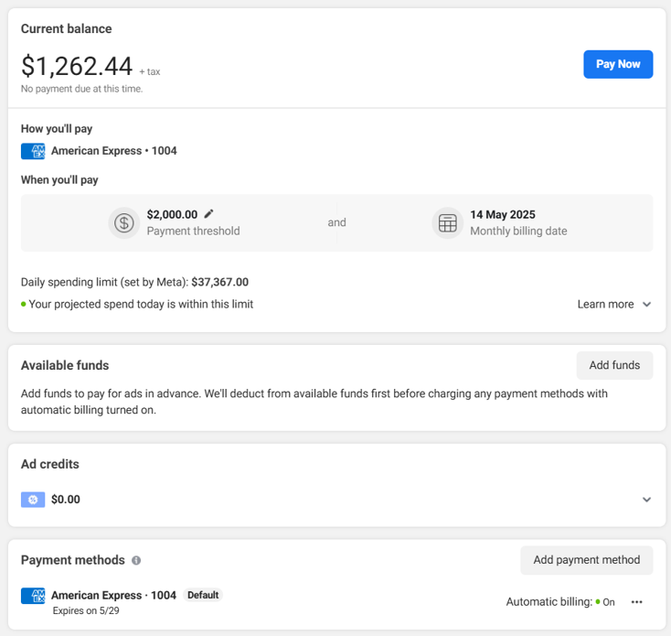Click the ad credits coupon icon
The image size is (671, 636).
pos(33,500)
